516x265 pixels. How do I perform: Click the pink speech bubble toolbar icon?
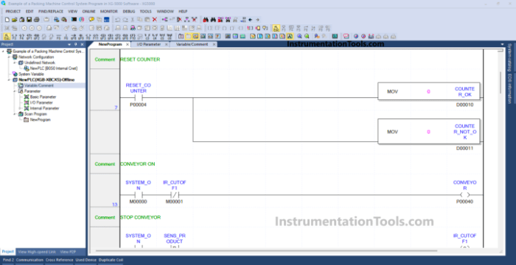tap(346, 36)
